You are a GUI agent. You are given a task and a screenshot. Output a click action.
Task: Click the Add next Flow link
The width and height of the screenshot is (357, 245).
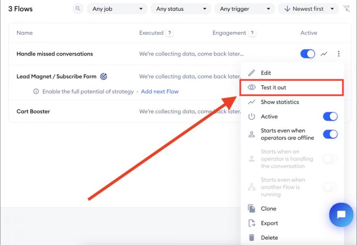pyautogui.click(x=159, y=91)
